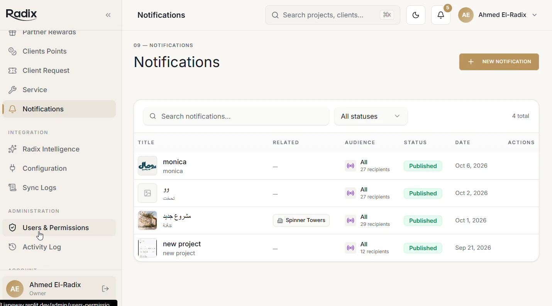552x306 pixels.
Task: Click the Owner profile card in sidebar footer
Action: (59, 289)
